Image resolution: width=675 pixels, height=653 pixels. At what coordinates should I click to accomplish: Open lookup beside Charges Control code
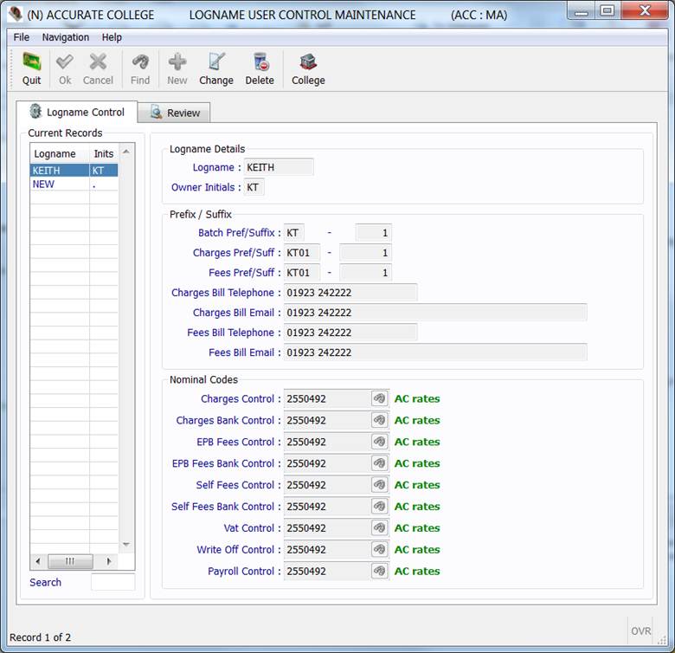click(379, 398)
